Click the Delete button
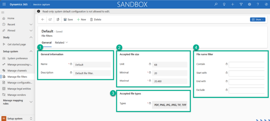Screen dimensions: 270x121 coord(96,19)
